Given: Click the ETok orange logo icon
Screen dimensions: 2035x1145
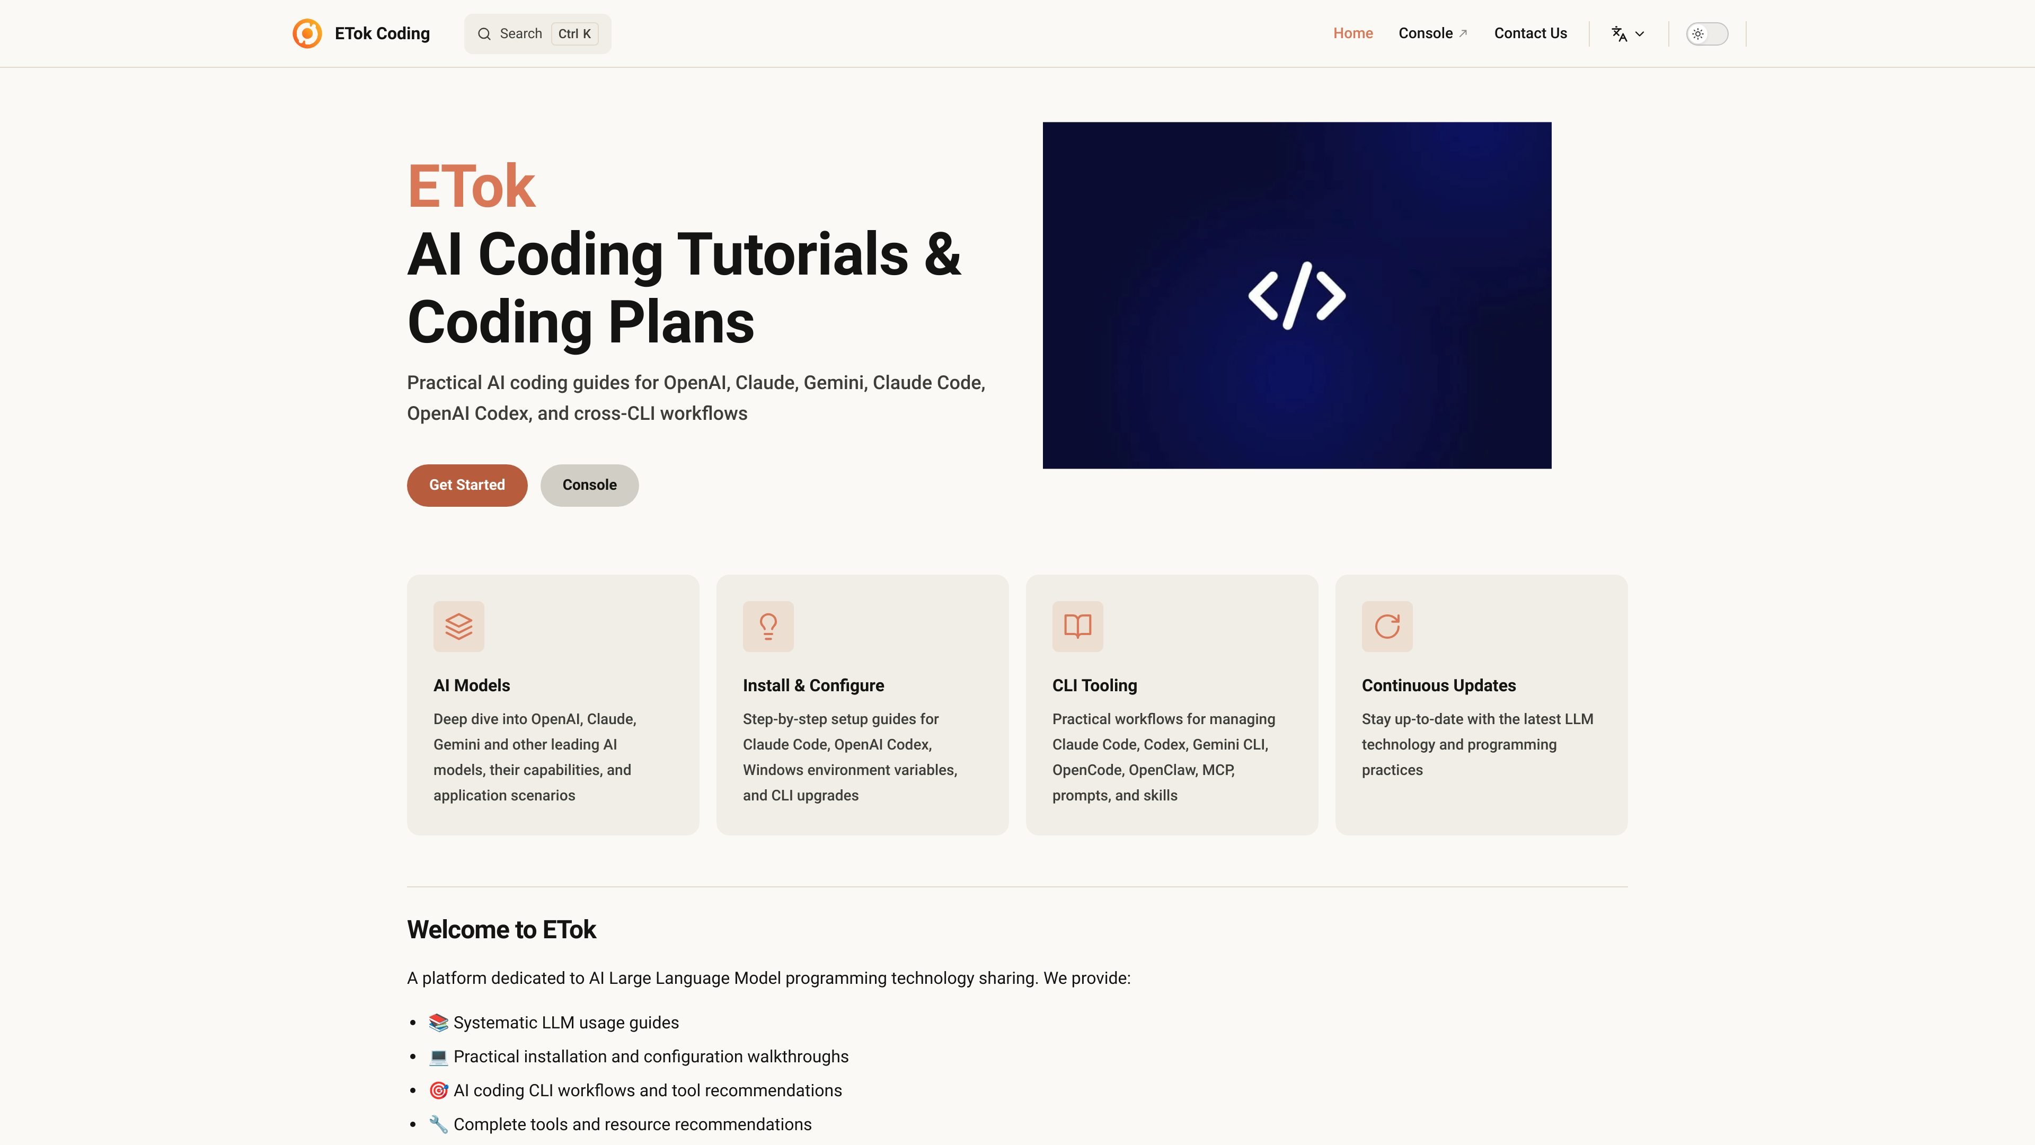Looking at the screenshot, I should (x=306, y=33).
